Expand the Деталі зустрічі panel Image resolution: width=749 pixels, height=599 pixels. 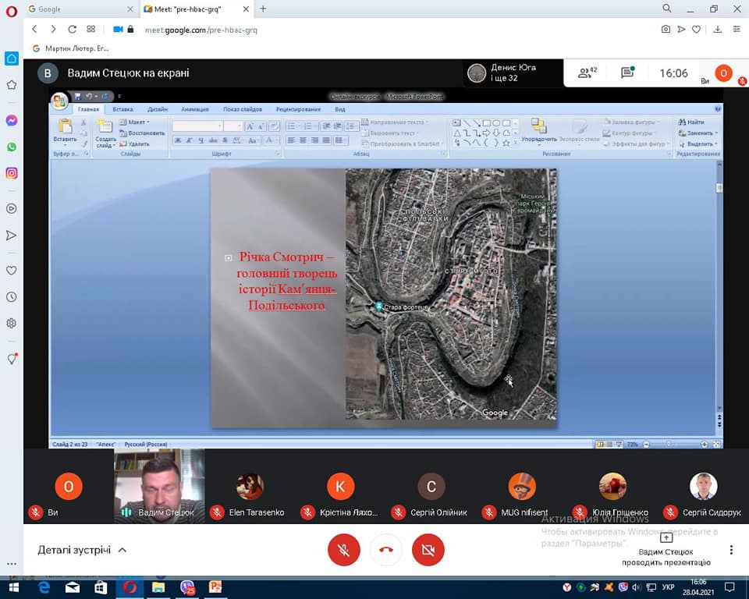(x=82, y=550)
